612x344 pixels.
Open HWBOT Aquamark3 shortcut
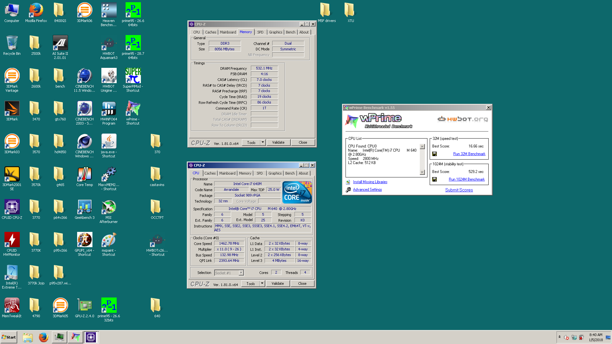tap(109, 48)
